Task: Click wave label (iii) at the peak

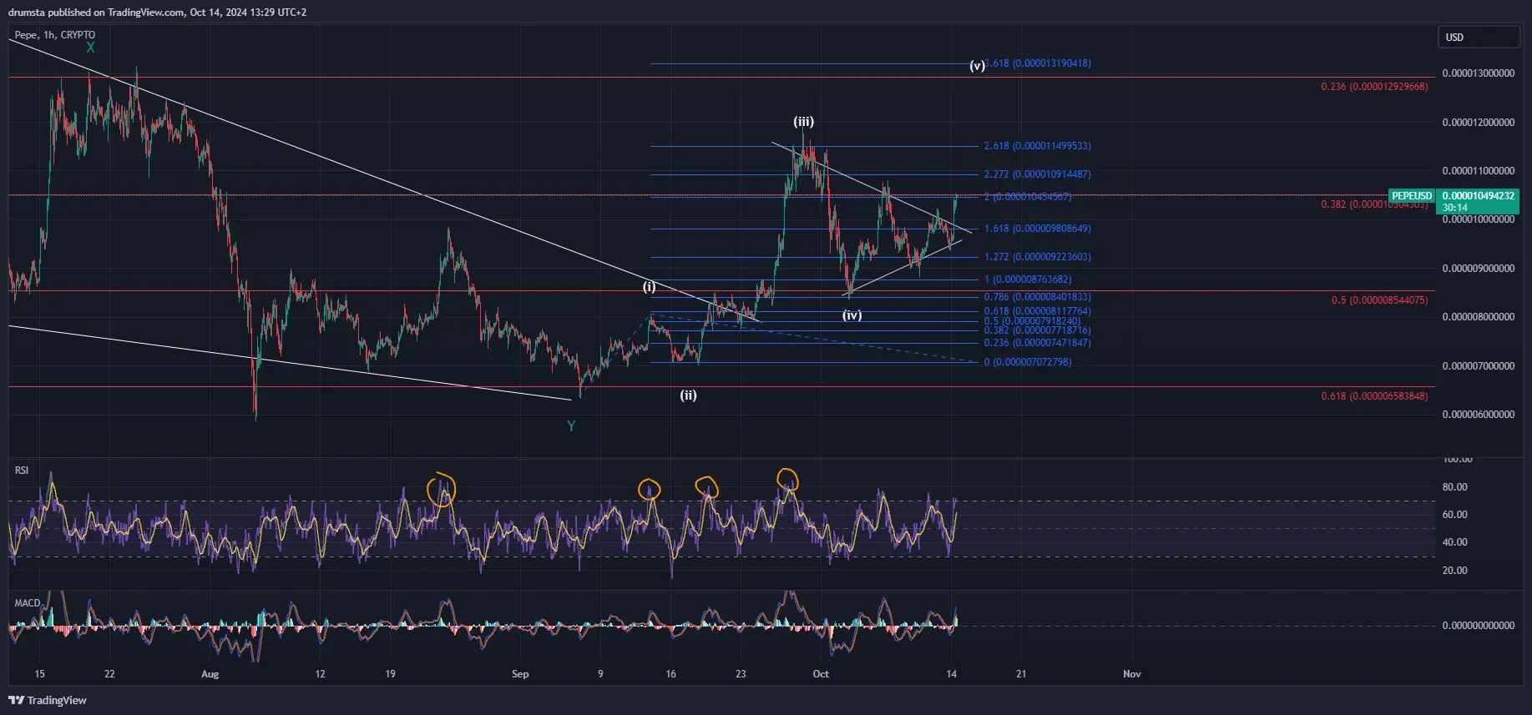Action: [x=803, y=122]
